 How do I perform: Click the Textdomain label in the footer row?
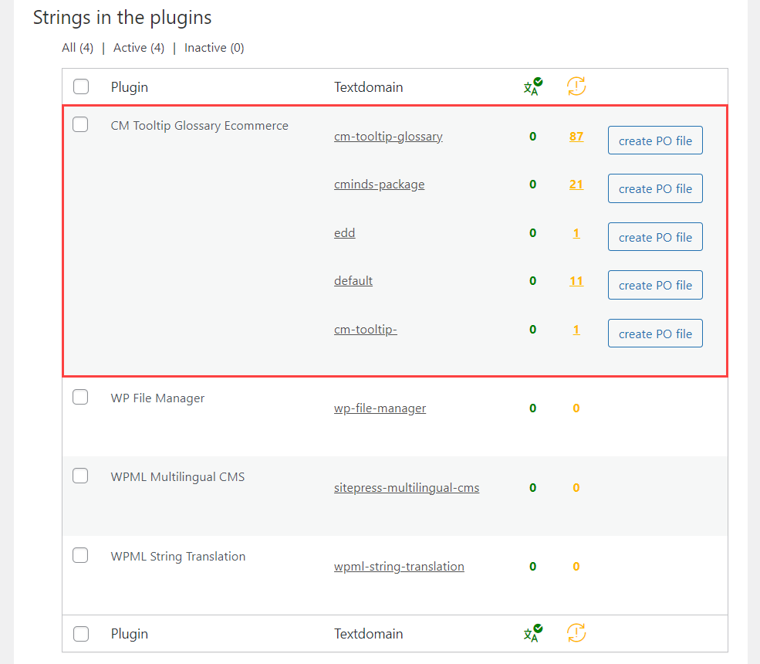368,634
